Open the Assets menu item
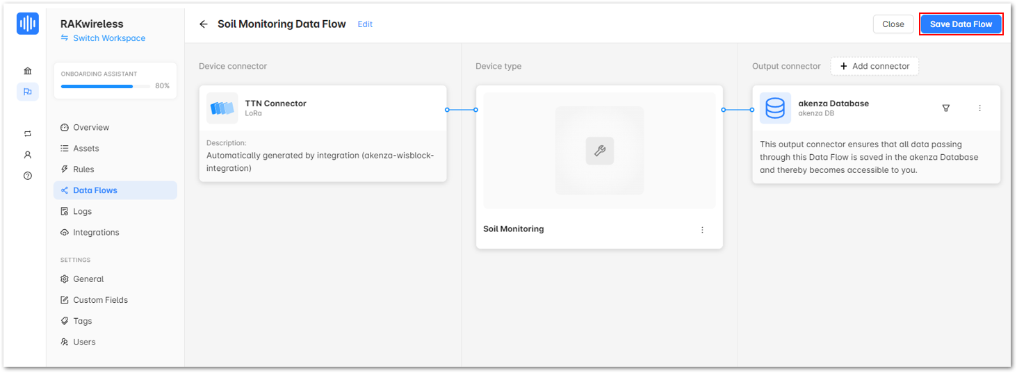1017x373 pixels. pos(115,149)
